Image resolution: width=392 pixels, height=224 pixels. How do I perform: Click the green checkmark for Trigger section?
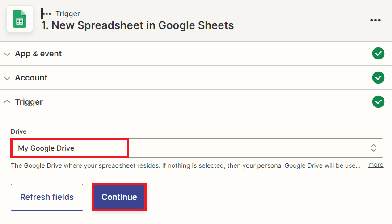(x=378, y=102)
